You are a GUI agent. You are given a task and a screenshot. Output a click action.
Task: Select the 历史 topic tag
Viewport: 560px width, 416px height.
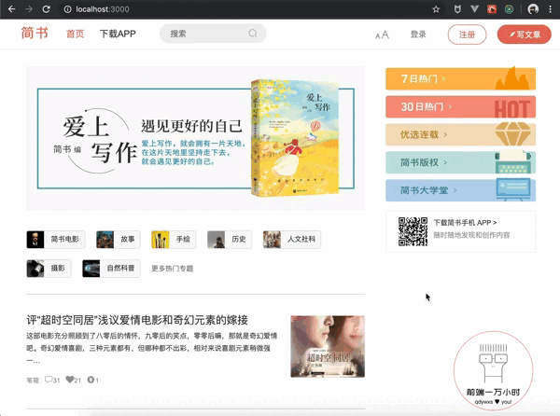coord(230,239)
